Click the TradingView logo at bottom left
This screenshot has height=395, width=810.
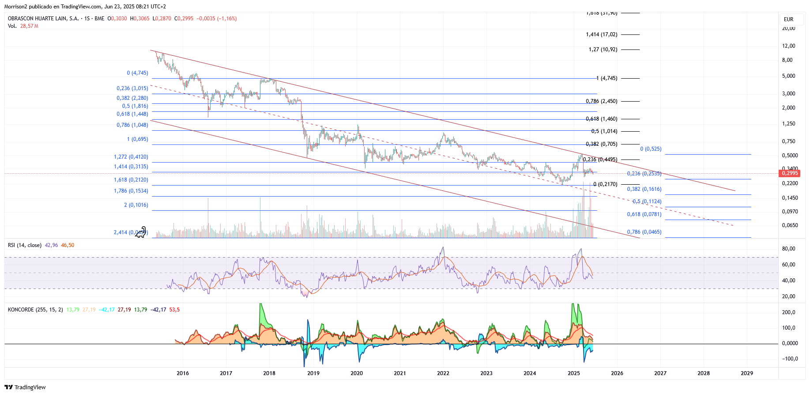[25, 387]
